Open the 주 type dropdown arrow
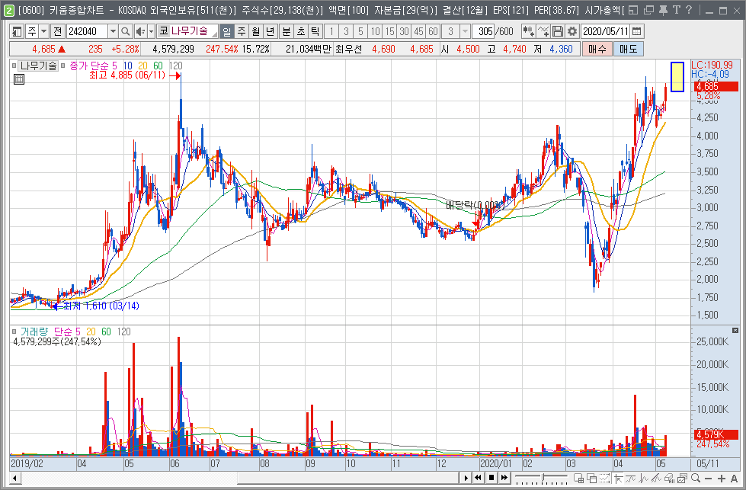 (x=43, y=31)
